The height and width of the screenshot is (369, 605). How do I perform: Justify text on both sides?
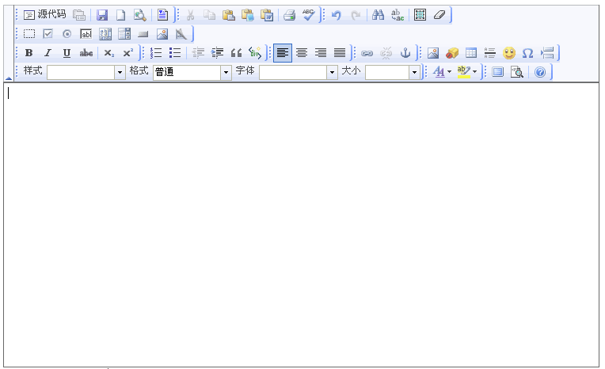pos(340,53)
